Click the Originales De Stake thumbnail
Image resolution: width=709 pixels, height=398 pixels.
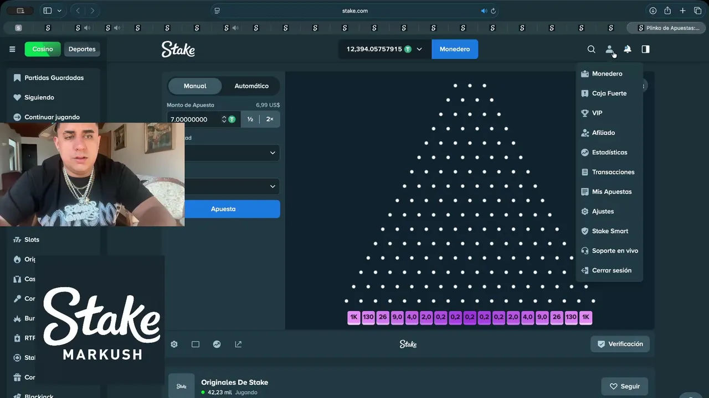[181, 386]
